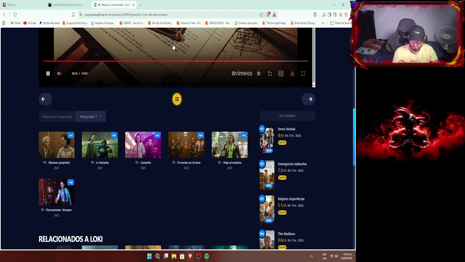This screenshot has height=262, width=465.
Task: Open the yellow episode list button
Action: [177, 99]
